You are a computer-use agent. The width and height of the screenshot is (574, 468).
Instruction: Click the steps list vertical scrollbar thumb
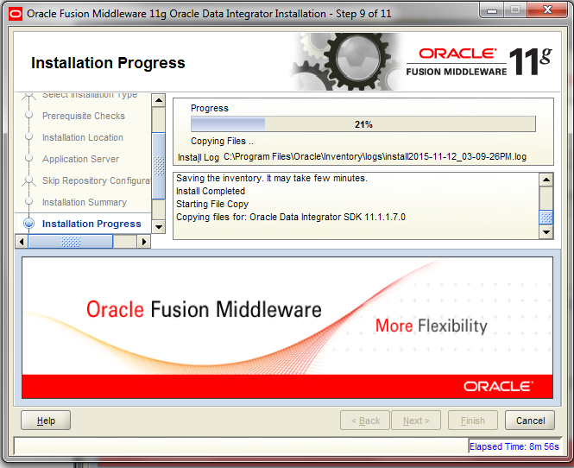point(159,167)
